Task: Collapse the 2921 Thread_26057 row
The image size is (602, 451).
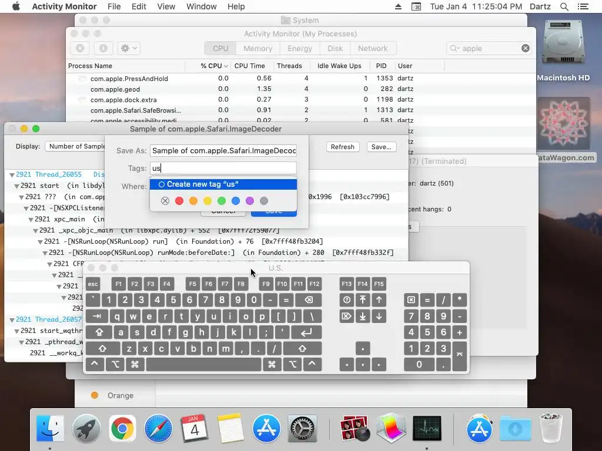Action: [x=12, y=320]
